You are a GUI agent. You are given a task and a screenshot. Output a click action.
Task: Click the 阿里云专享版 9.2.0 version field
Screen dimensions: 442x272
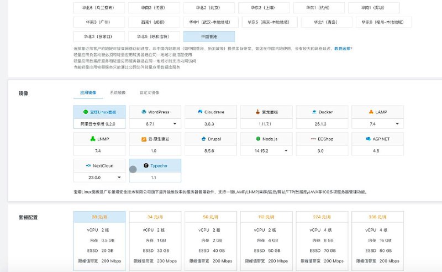[99, 124]
